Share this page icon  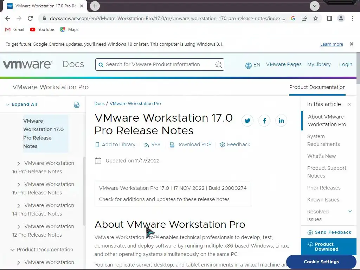(304, 18)
